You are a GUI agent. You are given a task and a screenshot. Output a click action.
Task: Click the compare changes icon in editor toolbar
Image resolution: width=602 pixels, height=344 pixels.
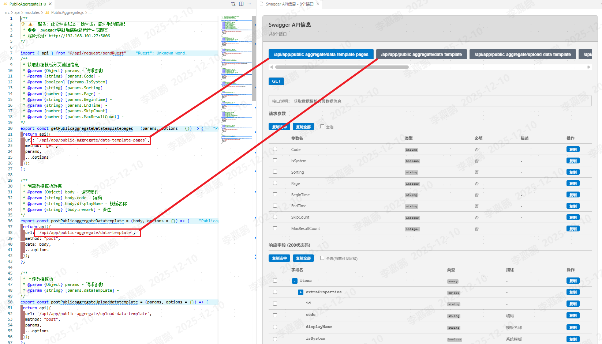point(233,4)
